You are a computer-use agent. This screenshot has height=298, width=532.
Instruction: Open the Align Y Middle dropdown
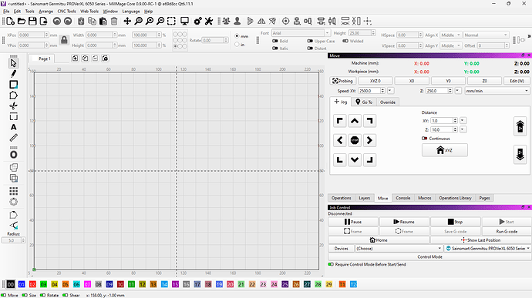pyautogui.click(x=450, y=45)
